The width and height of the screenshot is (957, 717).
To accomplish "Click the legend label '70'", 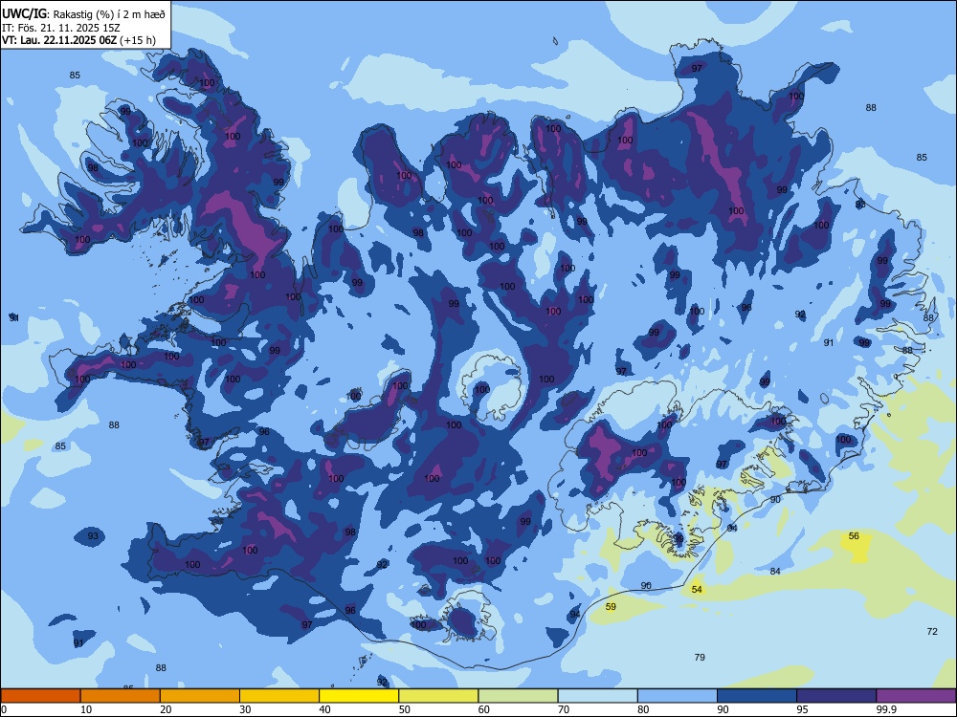I will [564, 709].
